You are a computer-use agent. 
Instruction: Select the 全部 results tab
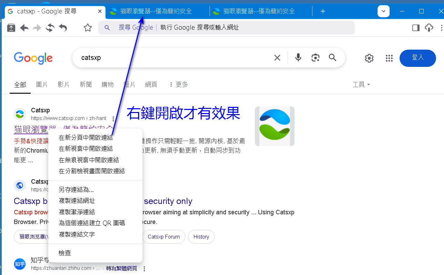pos(20,85)
